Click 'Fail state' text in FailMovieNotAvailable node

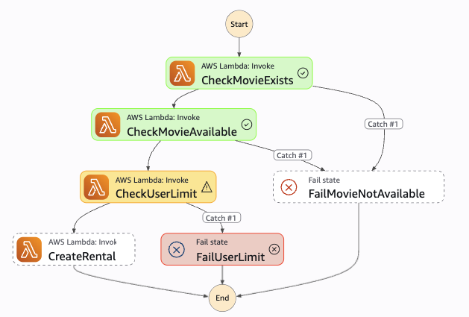click(324, 180)
